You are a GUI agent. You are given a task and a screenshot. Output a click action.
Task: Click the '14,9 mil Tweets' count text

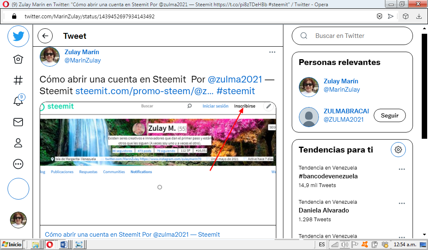pos(317,185)
